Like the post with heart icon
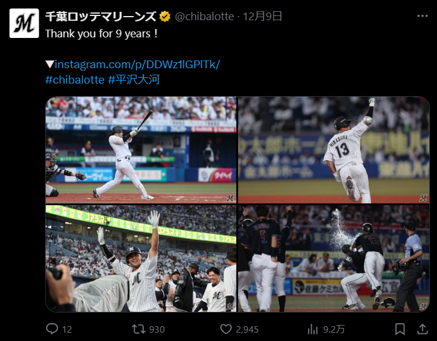The width and height of the screenshot is (437, 341). pos(226,329)
